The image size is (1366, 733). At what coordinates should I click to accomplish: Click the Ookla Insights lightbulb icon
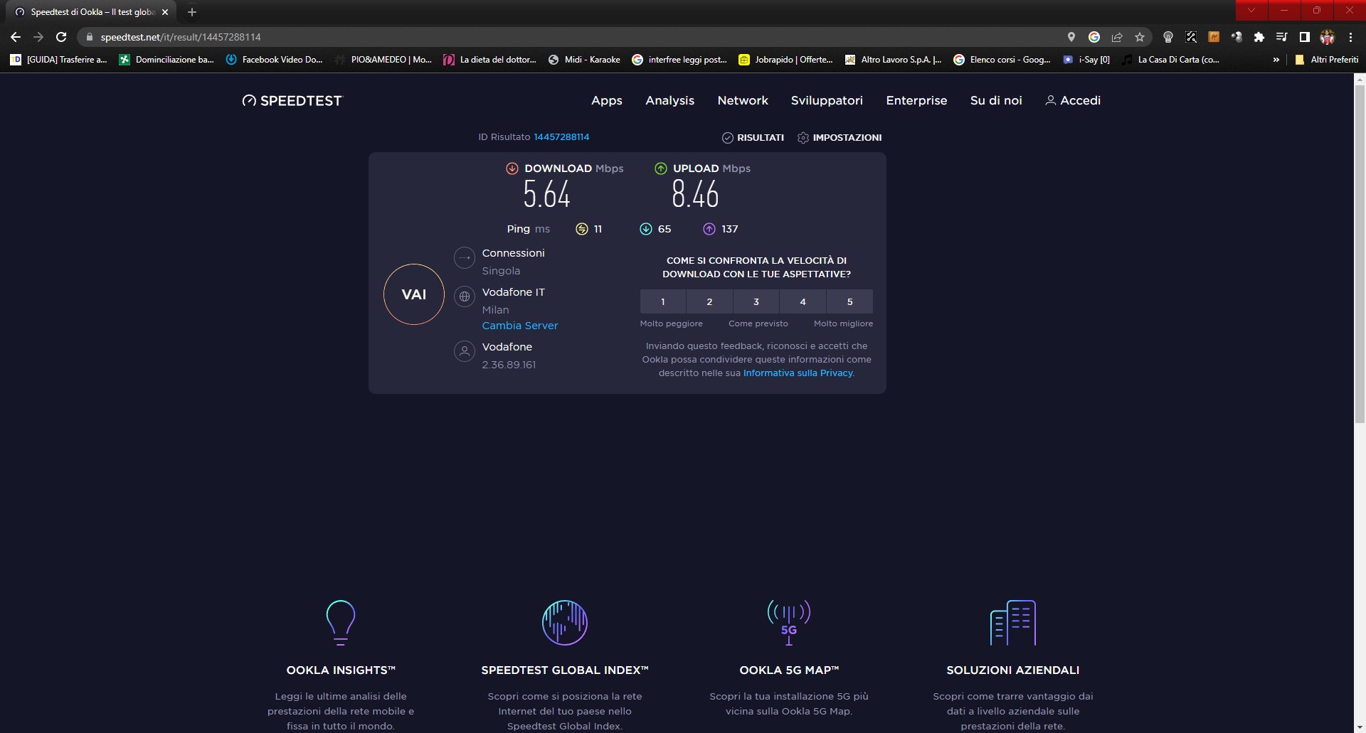pyautogui.click(x=341, y=623)
